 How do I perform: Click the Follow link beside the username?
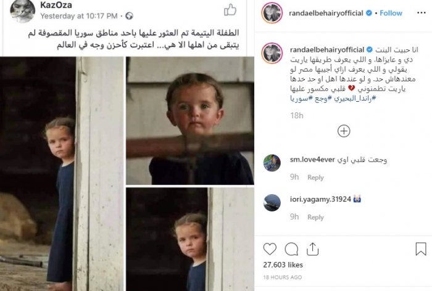click(x=391, y=13)
